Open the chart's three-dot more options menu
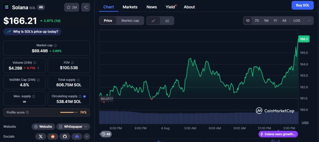The image size is (319, 142). point(309,21)
